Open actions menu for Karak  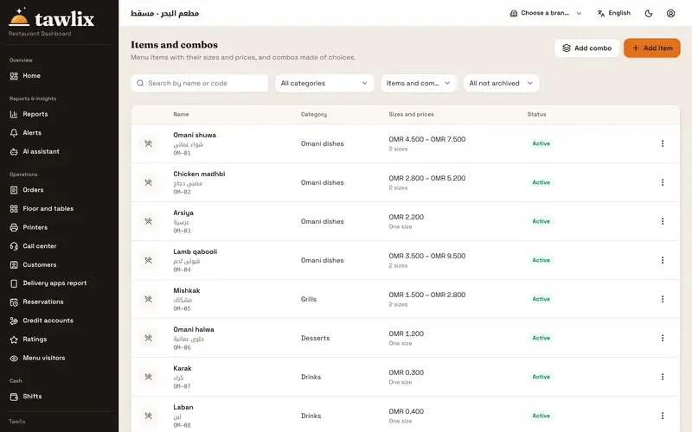[663, 377]
